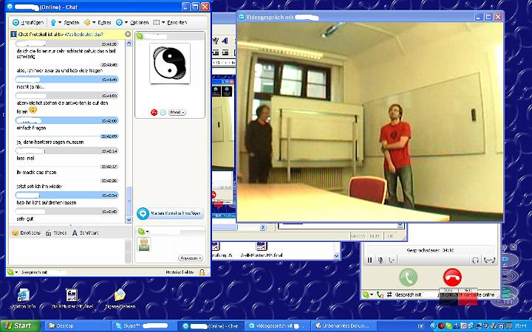Click the headset audio icon
The width and height of the screenshot is (532, 332).
coord(475,260)
